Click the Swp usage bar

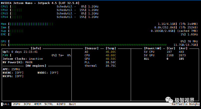point(16,31)
